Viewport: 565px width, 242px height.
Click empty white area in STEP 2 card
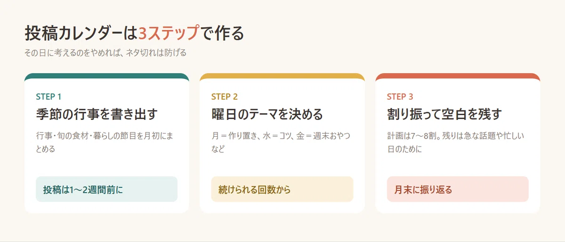[x=282, y=165]
